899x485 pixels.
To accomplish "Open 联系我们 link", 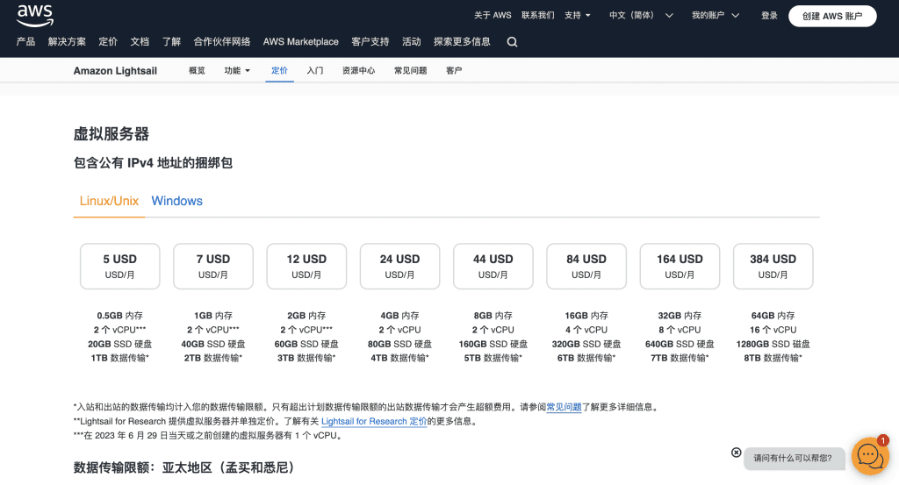I will (x=537, y=16).
